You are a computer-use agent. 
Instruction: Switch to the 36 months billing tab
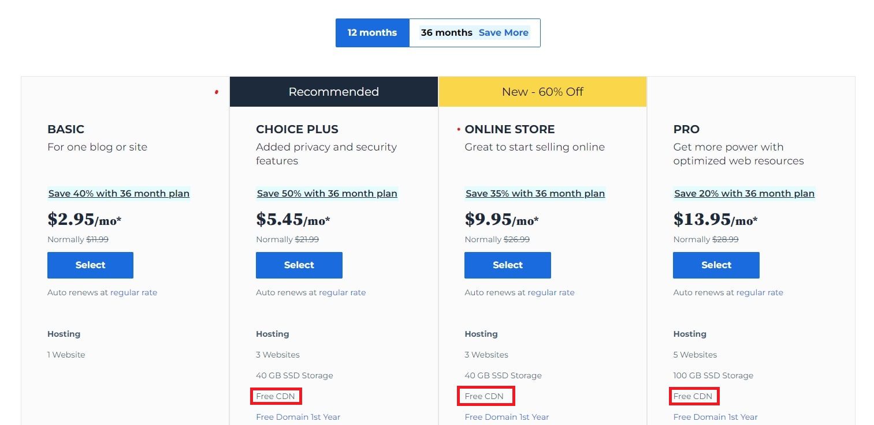[446, 32]
